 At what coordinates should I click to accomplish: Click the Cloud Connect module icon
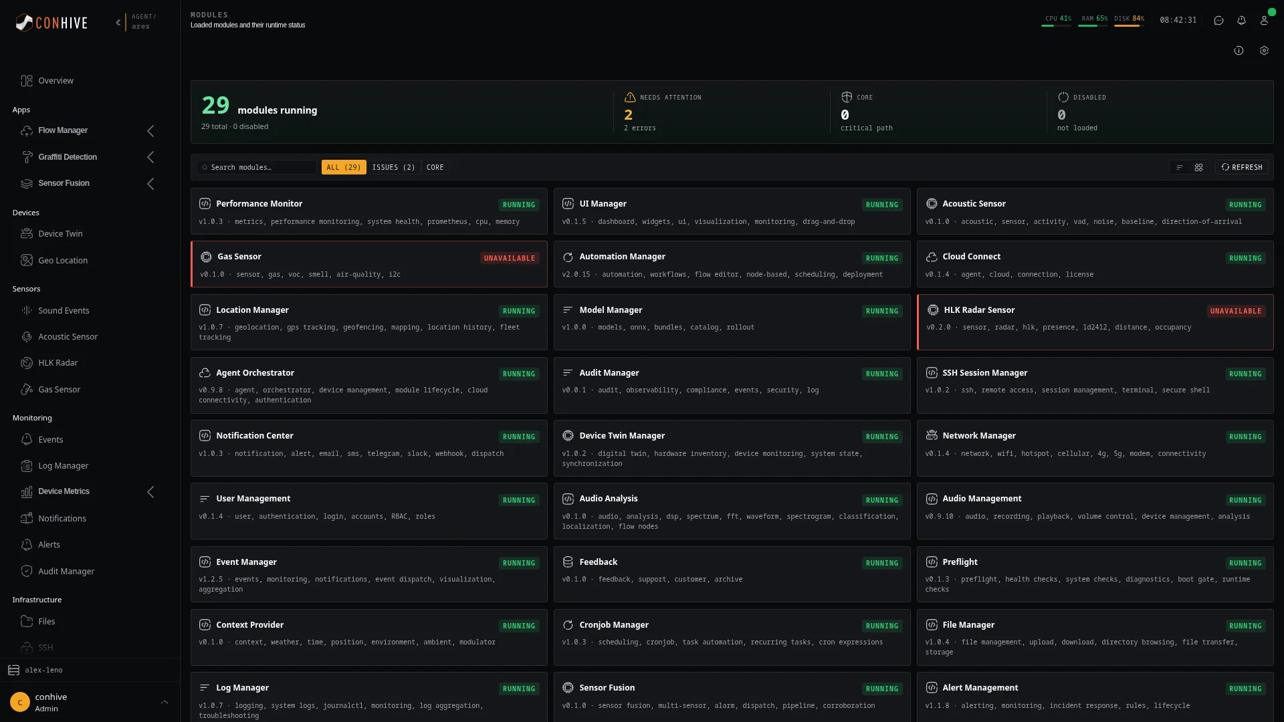(x=932, y=257)
